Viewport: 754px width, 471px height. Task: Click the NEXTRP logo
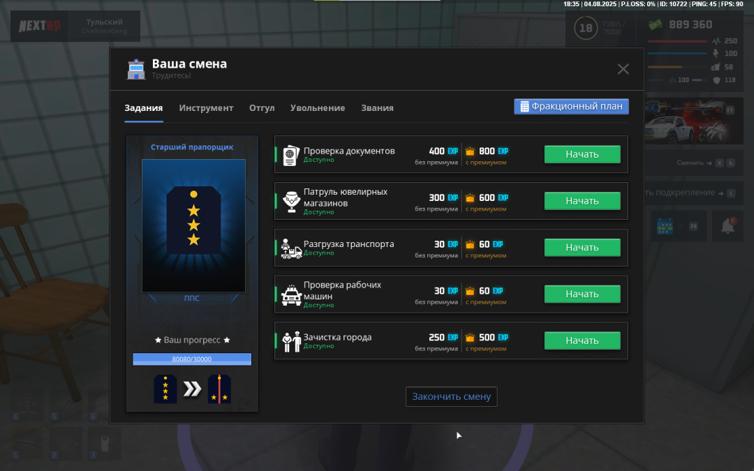39,26
